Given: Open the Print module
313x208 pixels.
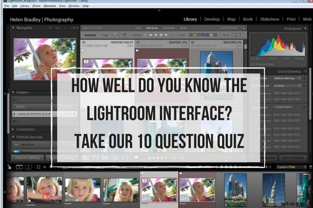Looking at the screenshot, I should click(x=291, y=19).
